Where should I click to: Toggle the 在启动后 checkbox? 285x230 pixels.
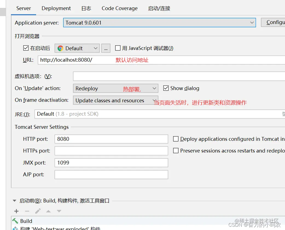click(x=26, y=48)
